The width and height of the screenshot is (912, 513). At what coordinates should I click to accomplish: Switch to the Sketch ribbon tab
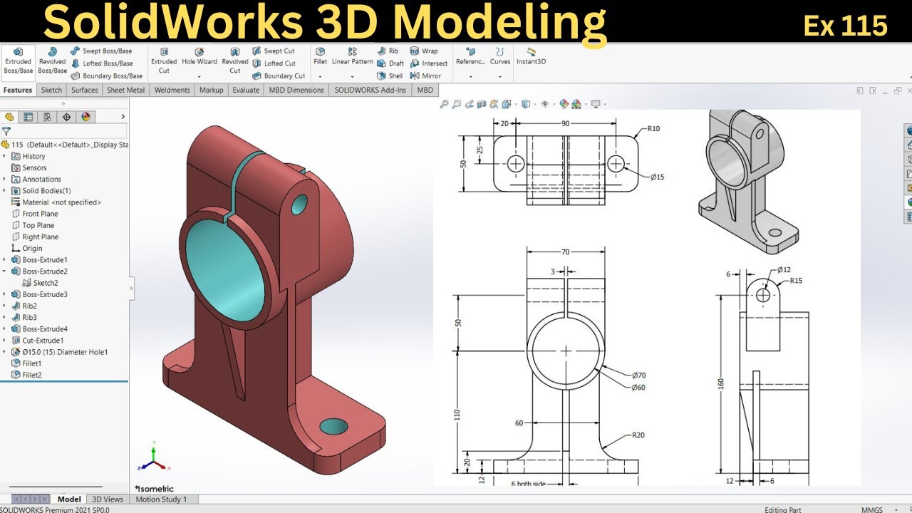51,90
